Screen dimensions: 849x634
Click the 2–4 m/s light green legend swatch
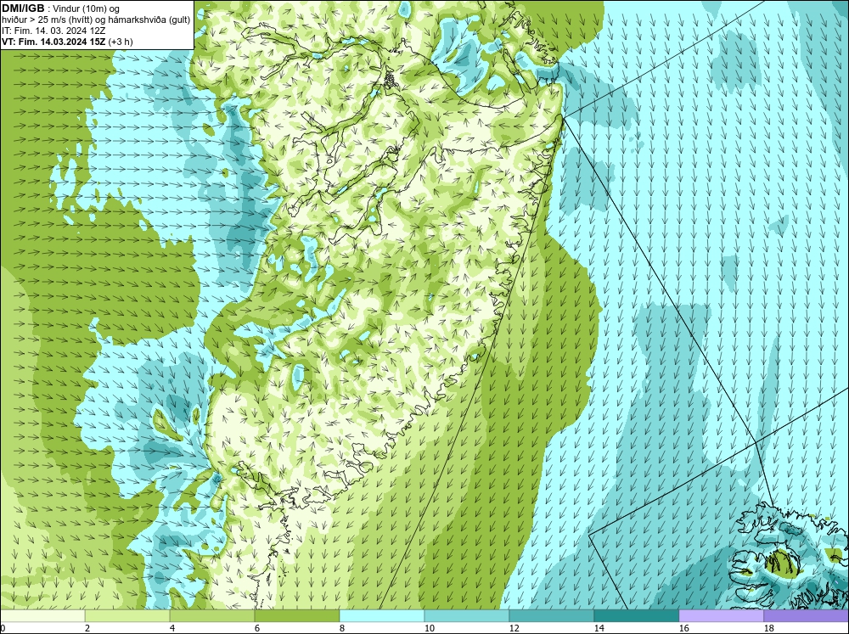pos(127,616)
